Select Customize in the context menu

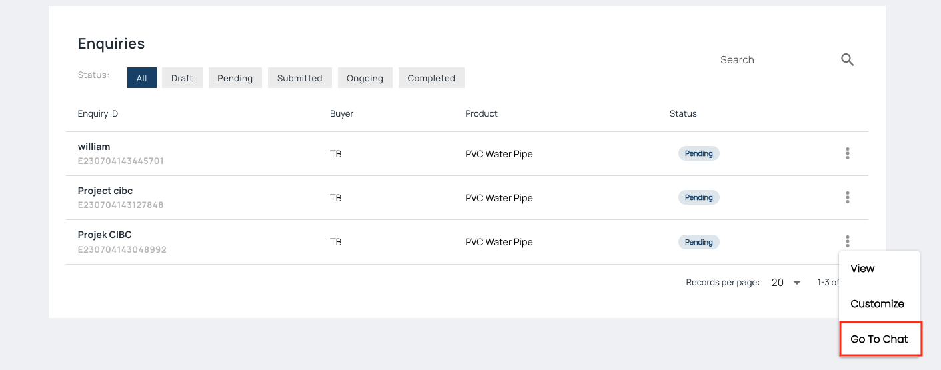877,304
